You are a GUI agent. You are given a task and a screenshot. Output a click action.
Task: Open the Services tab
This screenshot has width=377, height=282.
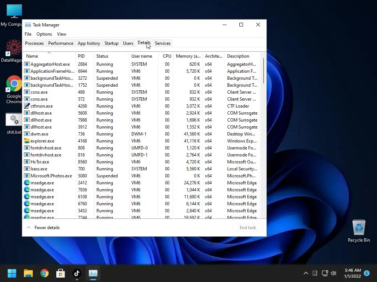point(162,43)
